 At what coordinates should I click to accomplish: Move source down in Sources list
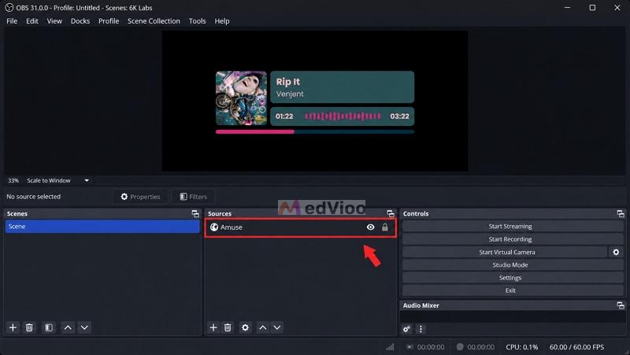coord(277,327)
